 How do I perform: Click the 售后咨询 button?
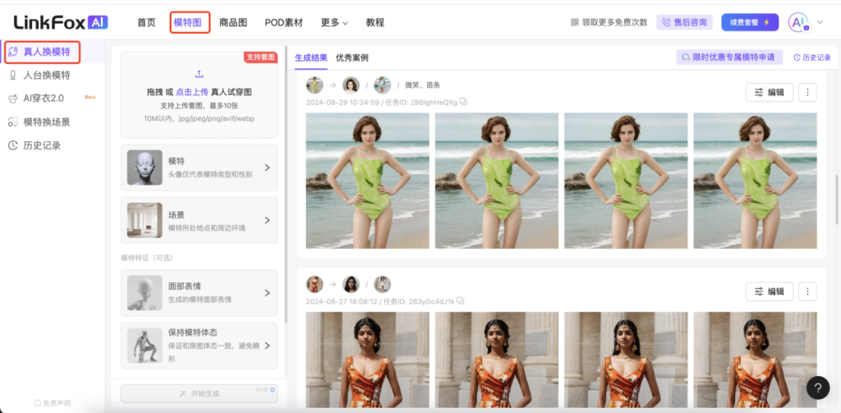click(684, 22)
